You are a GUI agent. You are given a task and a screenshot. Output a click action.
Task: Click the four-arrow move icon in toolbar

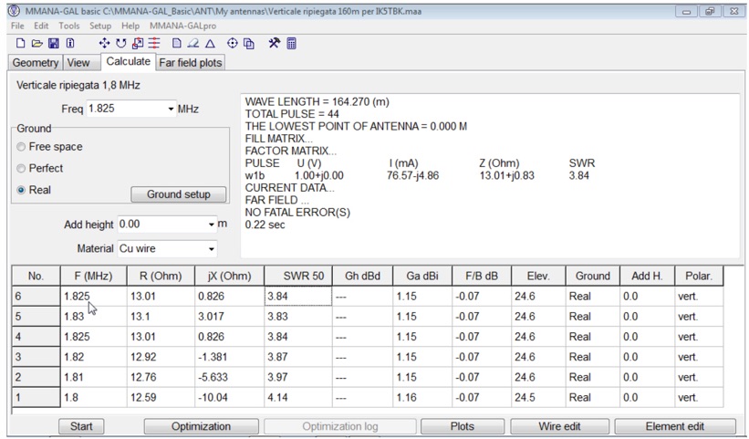pyautogui.click(x=104, y=44)
